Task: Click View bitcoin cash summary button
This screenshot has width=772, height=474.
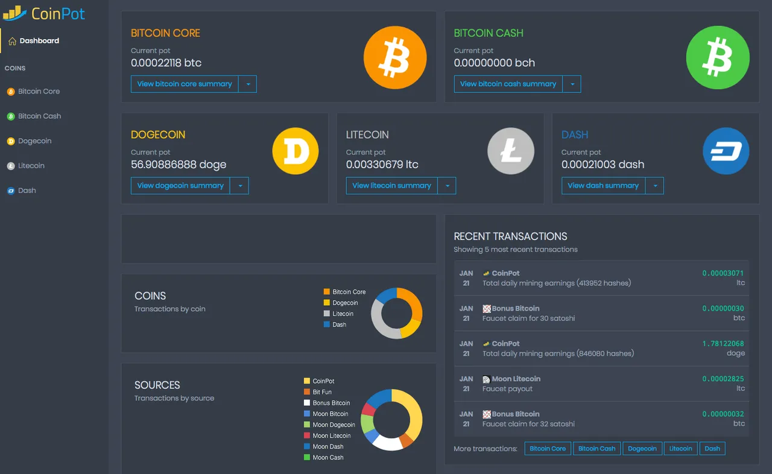Action: click(508, 84)
